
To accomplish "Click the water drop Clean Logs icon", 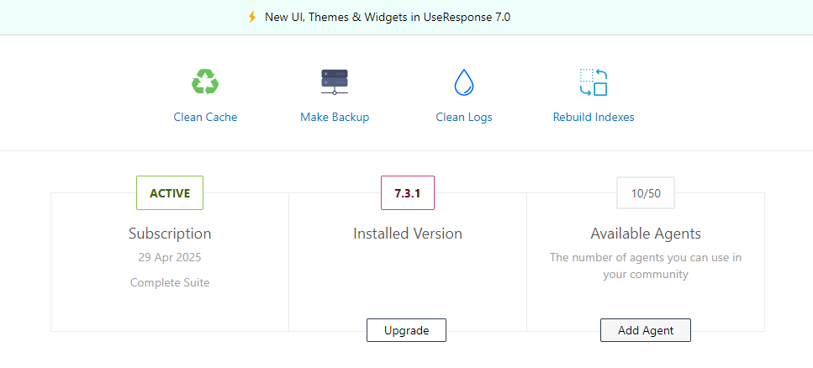I will [464, 82].
